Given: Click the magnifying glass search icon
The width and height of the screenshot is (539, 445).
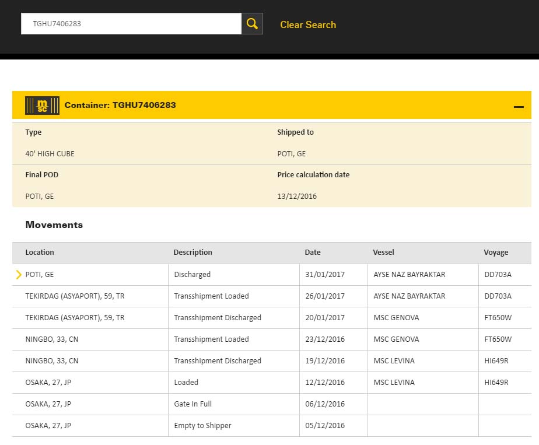Looking at the screenshot, I should [252, 24].
